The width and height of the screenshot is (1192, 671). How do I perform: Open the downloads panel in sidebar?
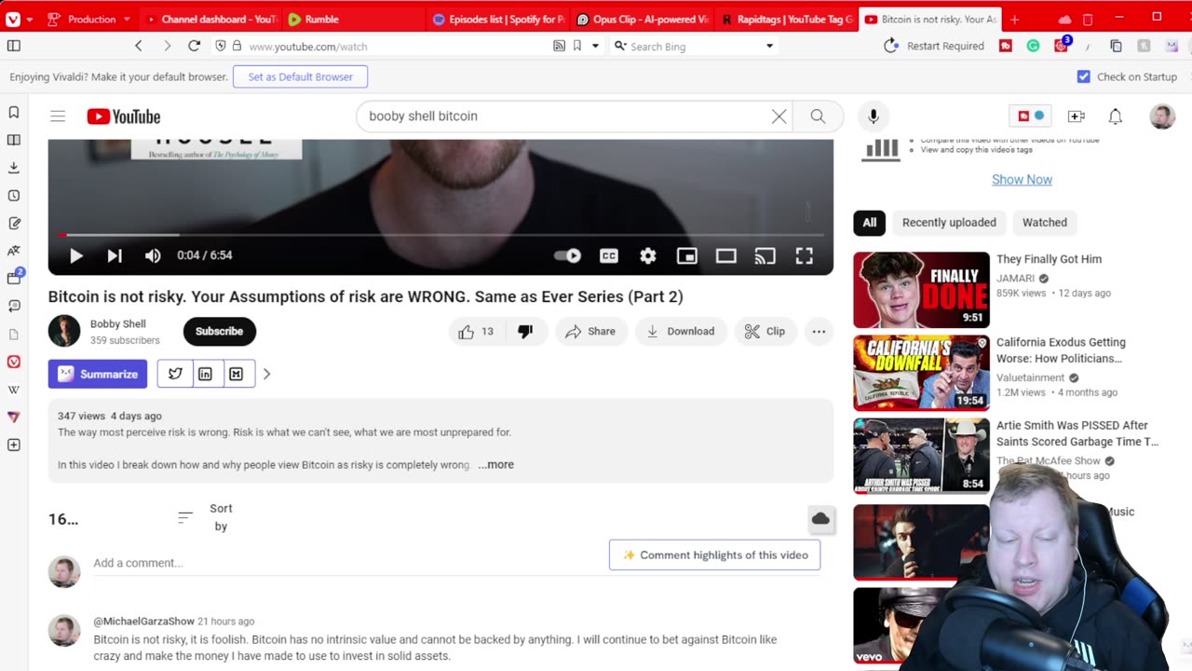(14, 168)
